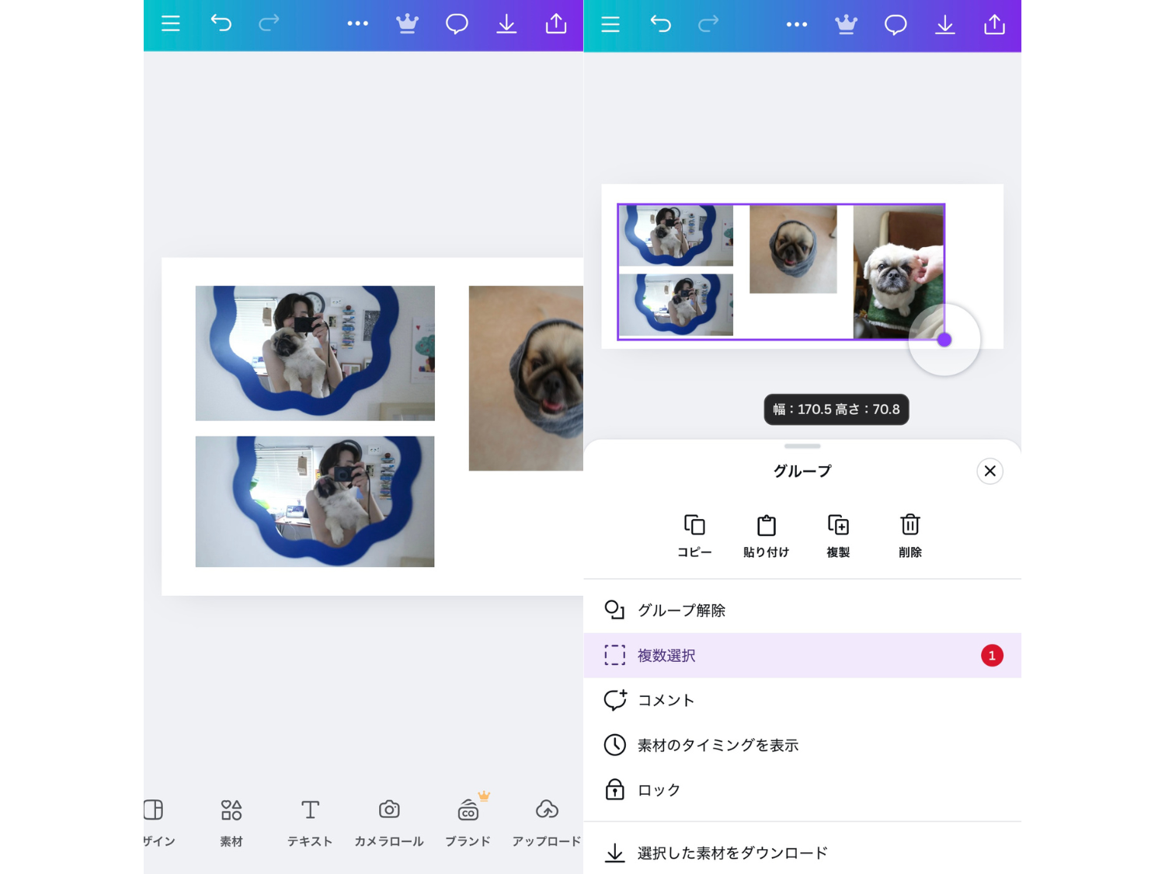The height and width of the screenshot is (874, 1165).
Task: Undo the last edit
Action: coord(661,24)
